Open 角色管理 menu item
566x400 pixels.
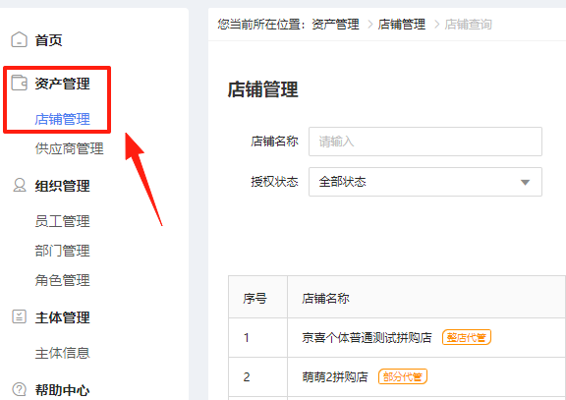point(63,280)
